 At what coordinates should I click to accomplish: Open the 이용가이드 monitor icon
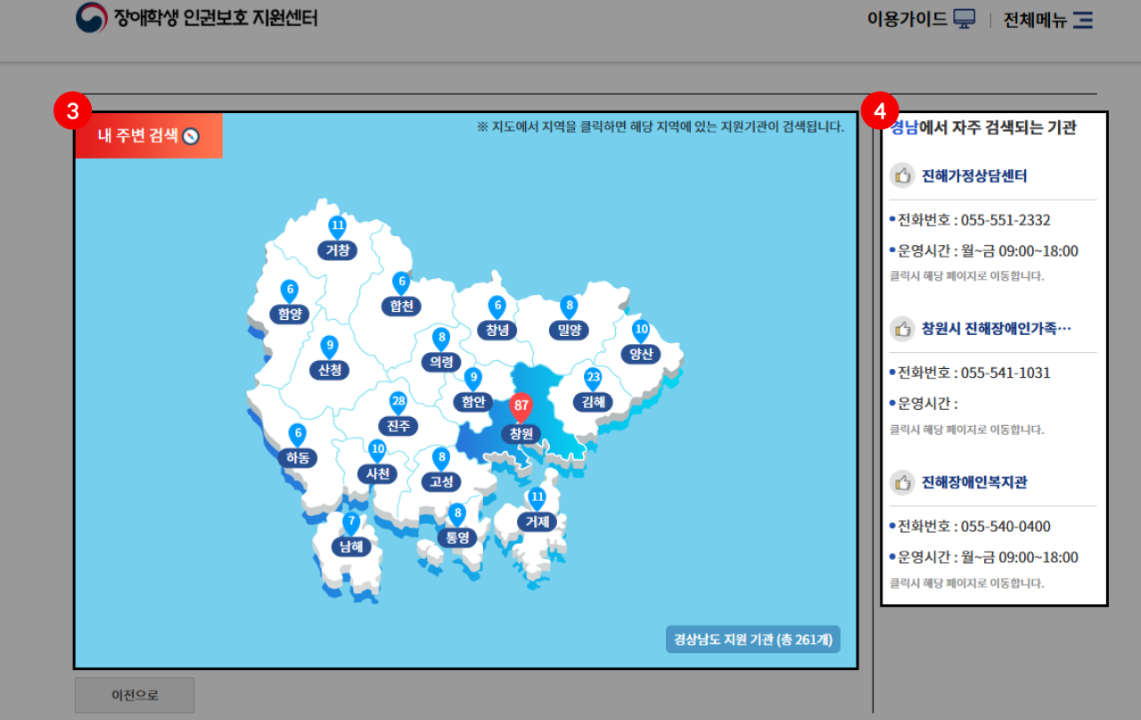tap(965, 19)
